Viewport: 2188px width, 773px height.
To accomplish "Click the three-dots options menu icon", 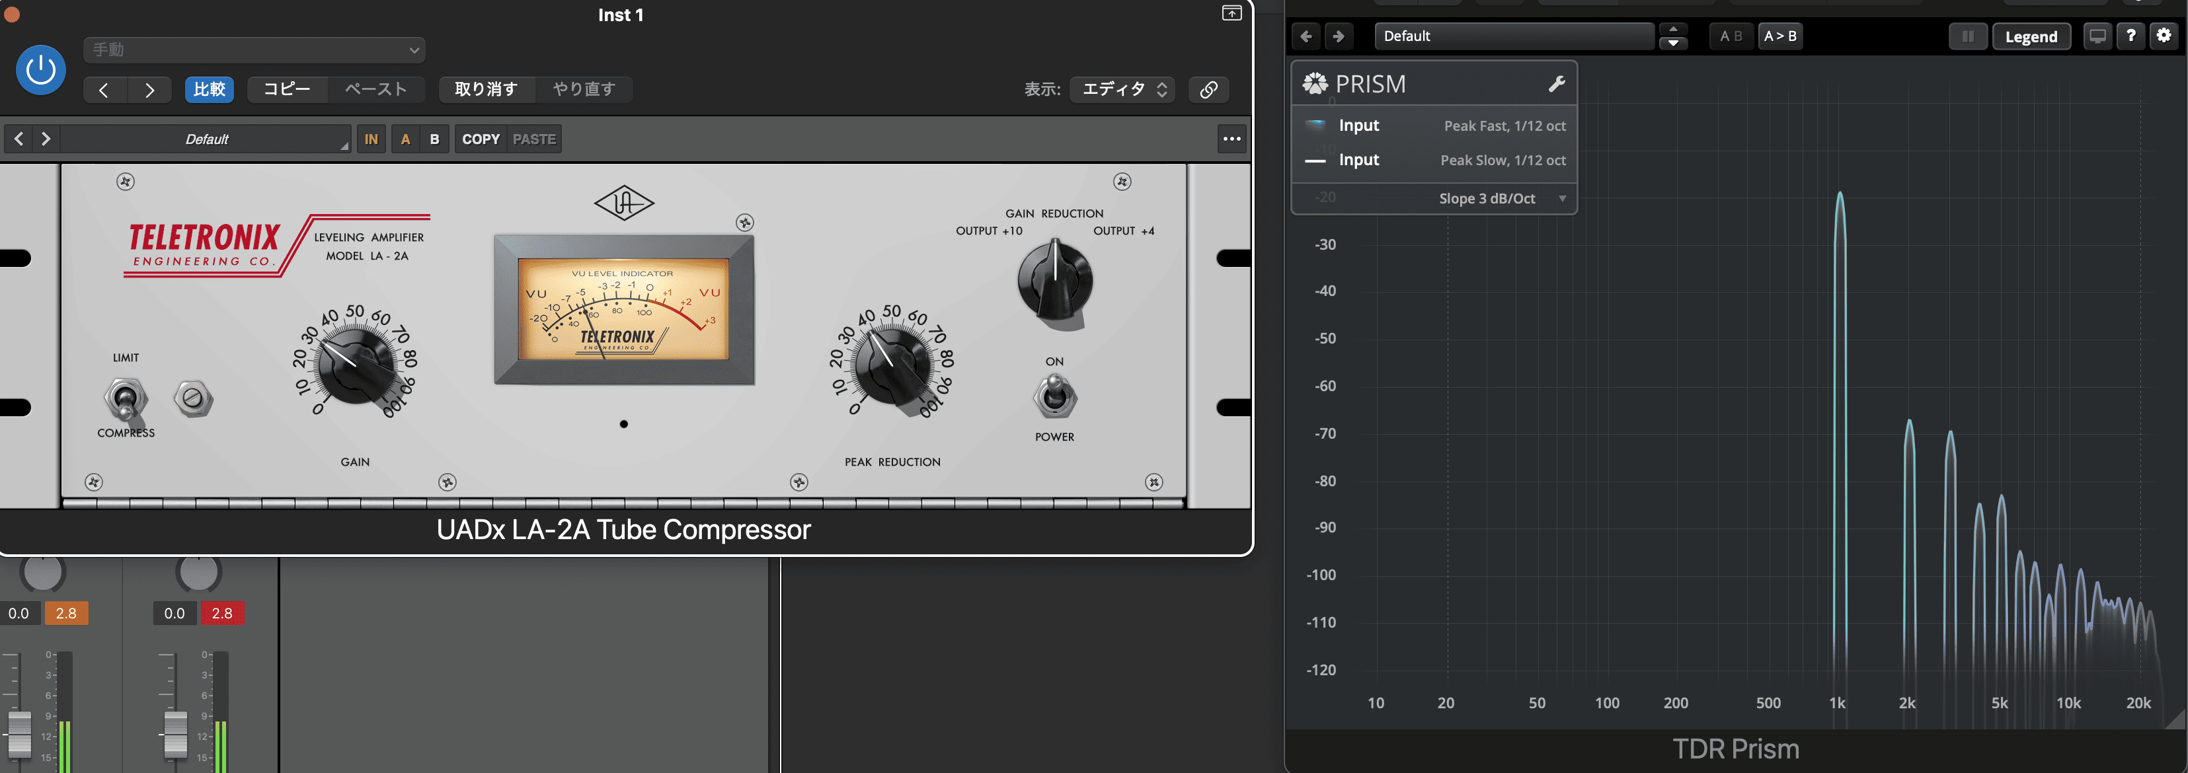I will [1231, 139].
